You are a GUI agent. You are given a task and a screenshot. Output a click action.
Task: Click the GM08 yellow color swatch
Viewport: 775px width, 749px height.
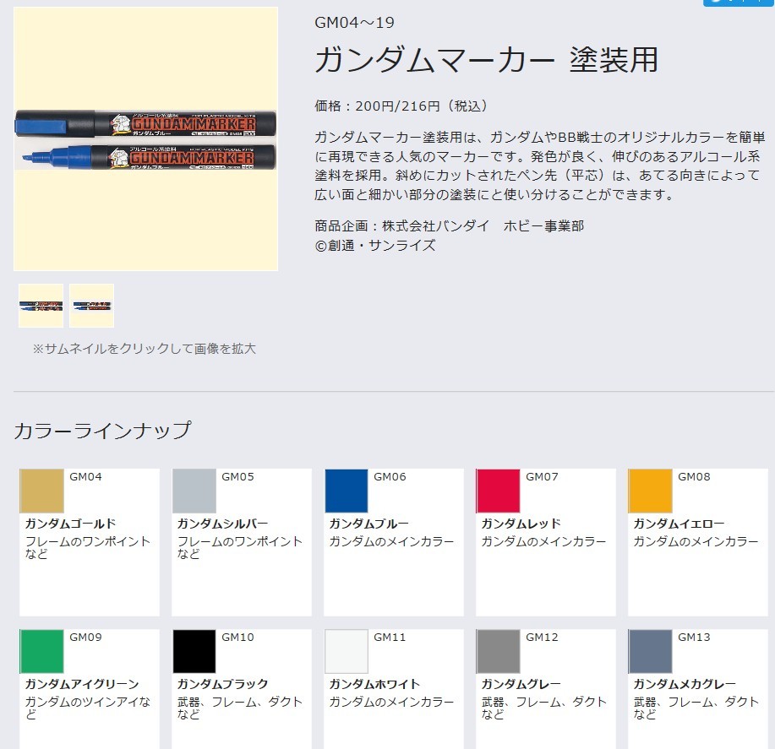651,491
